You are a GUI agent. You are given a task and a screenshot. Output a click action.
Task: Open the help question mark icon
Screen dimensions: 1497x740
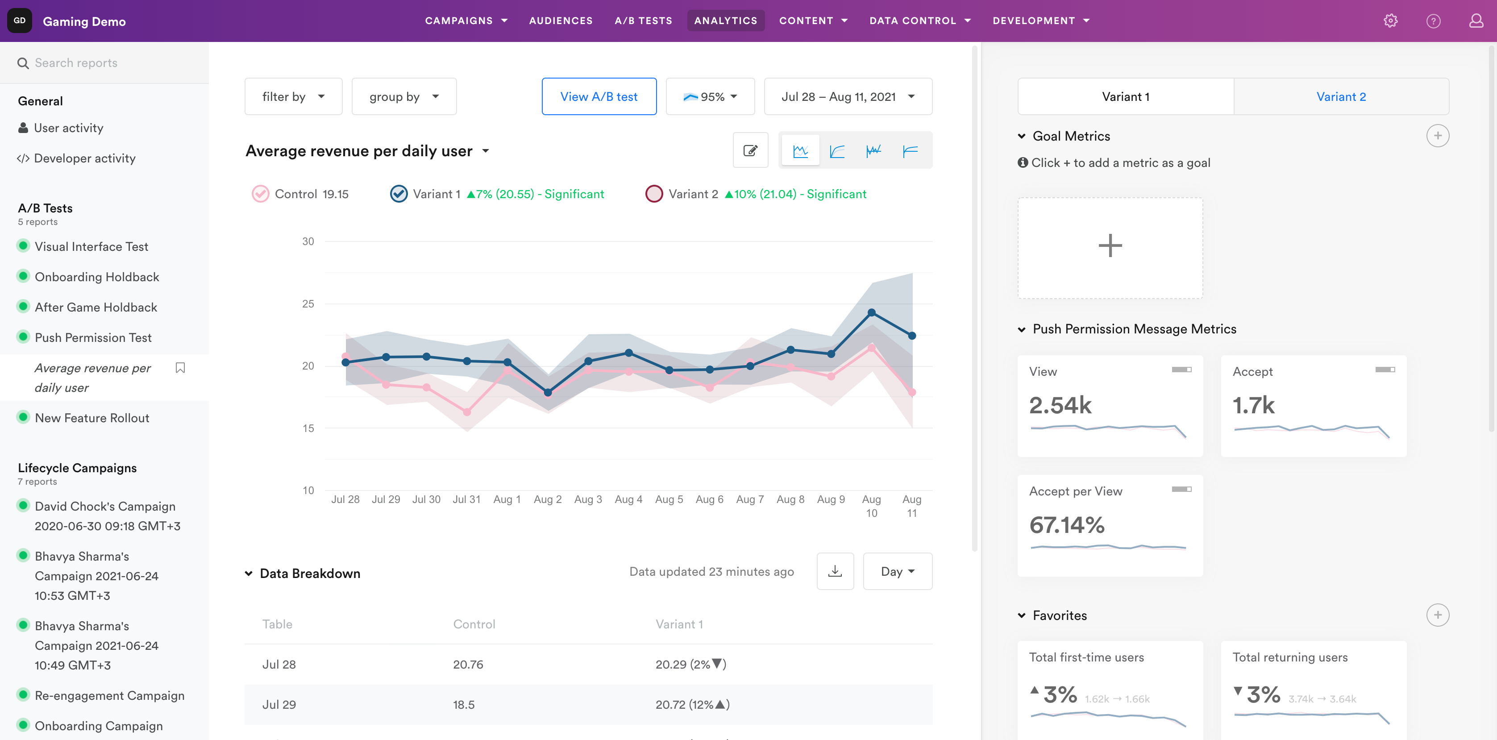tap(1433, 21)
